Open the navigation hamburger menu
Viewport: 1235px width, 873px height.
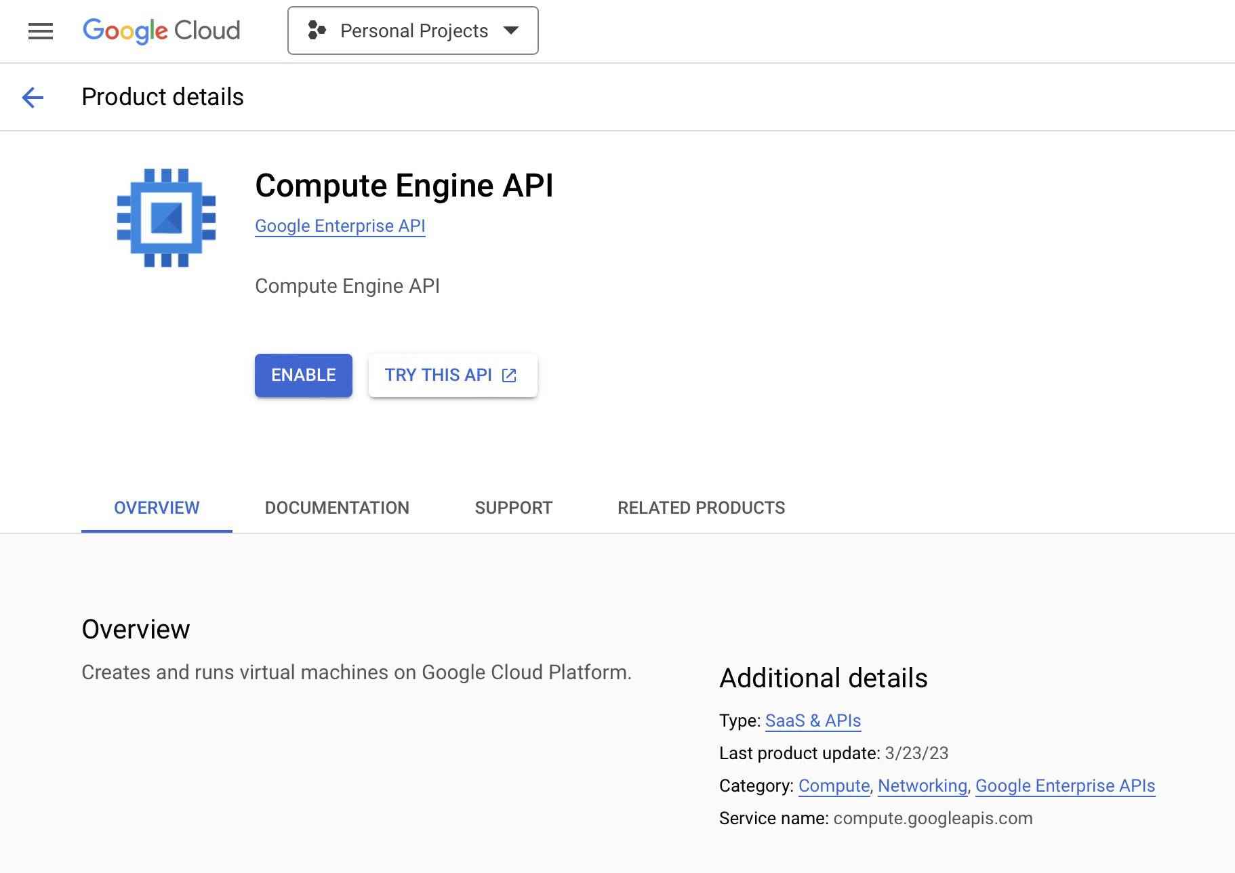pos(40,31)
